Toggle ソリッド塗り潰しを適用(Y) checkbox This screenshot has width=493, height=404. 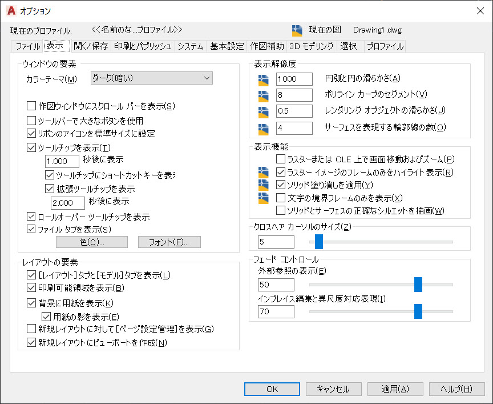tap(281, 185)
